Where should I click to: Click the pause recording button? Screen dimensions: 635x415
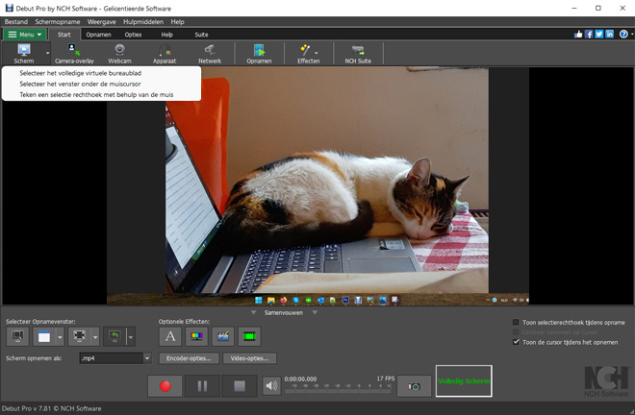[x=202, y=386]
